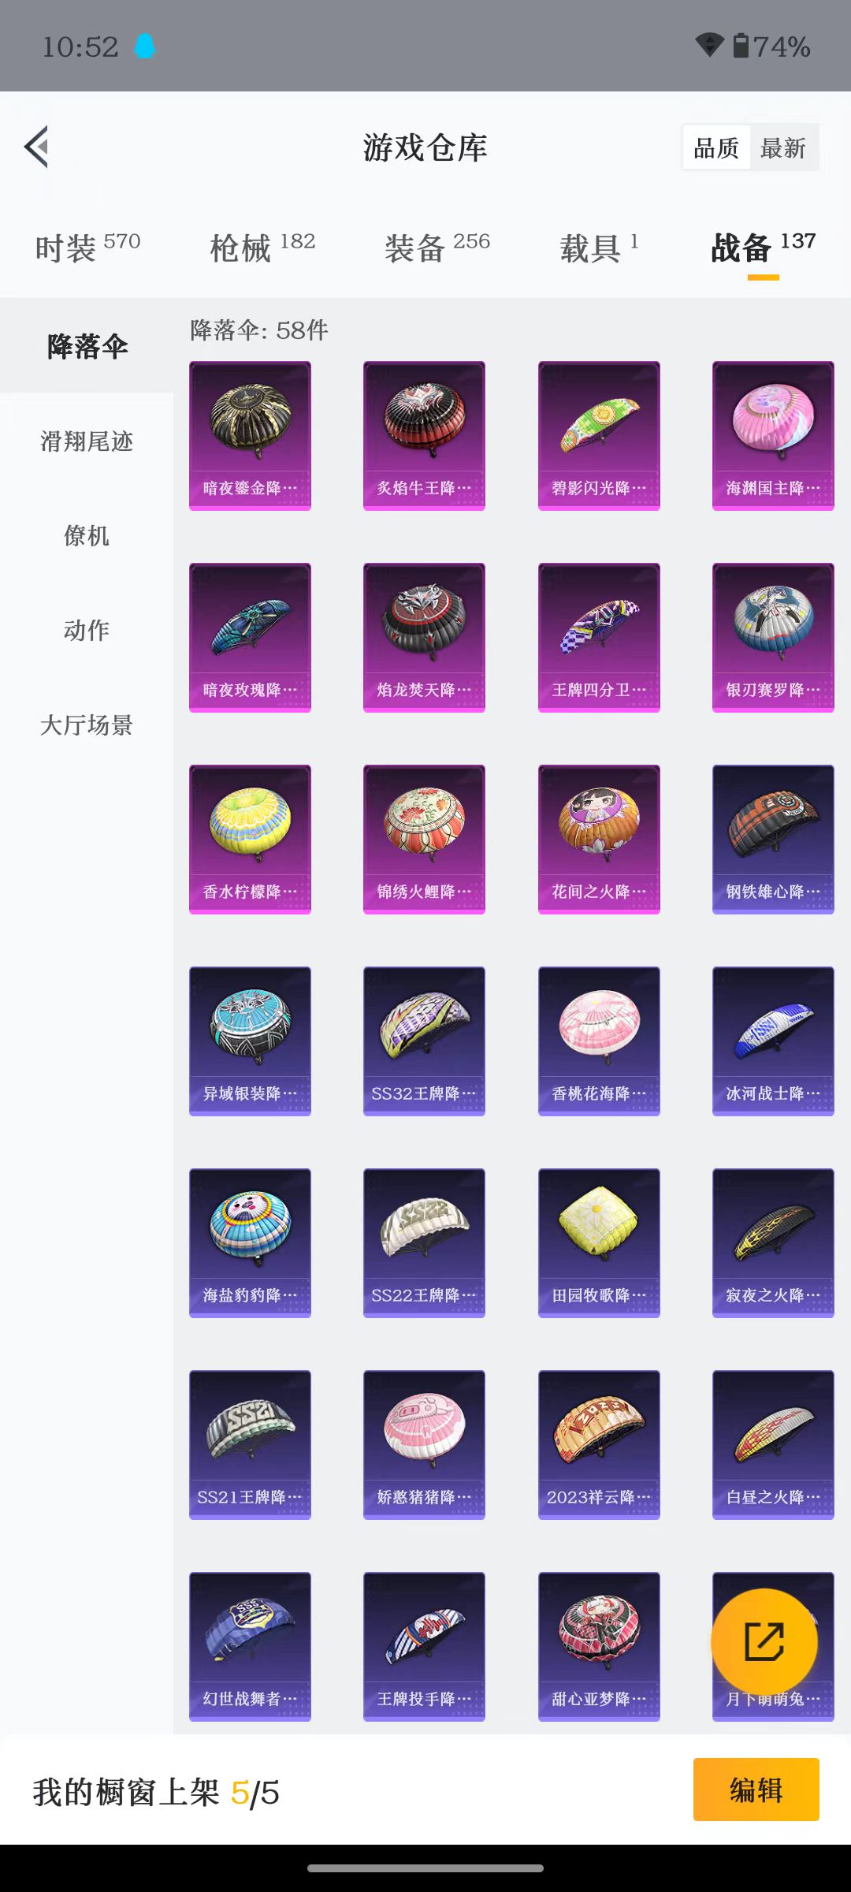851x1892 pixels.
Task: Select 滑翔尾迹 in the sidebar
Action: [x=87, y=441]
